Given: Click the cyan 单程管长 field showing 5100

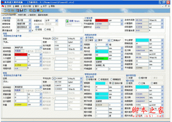Looking at the screenshot, I should [x=102, y=94].
